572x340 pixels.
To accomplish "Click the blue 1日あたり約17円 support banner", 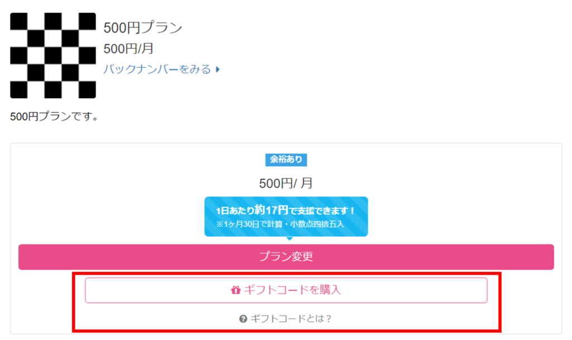I will (x=286, y=217).
